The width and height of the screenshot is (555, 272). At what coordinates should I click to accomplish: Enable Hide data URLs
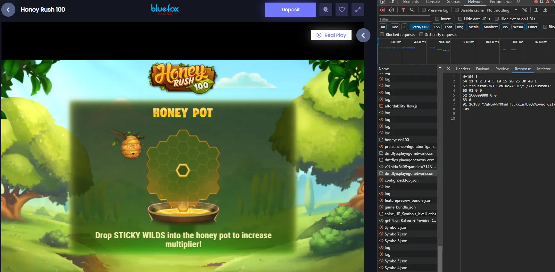[460, 19]
